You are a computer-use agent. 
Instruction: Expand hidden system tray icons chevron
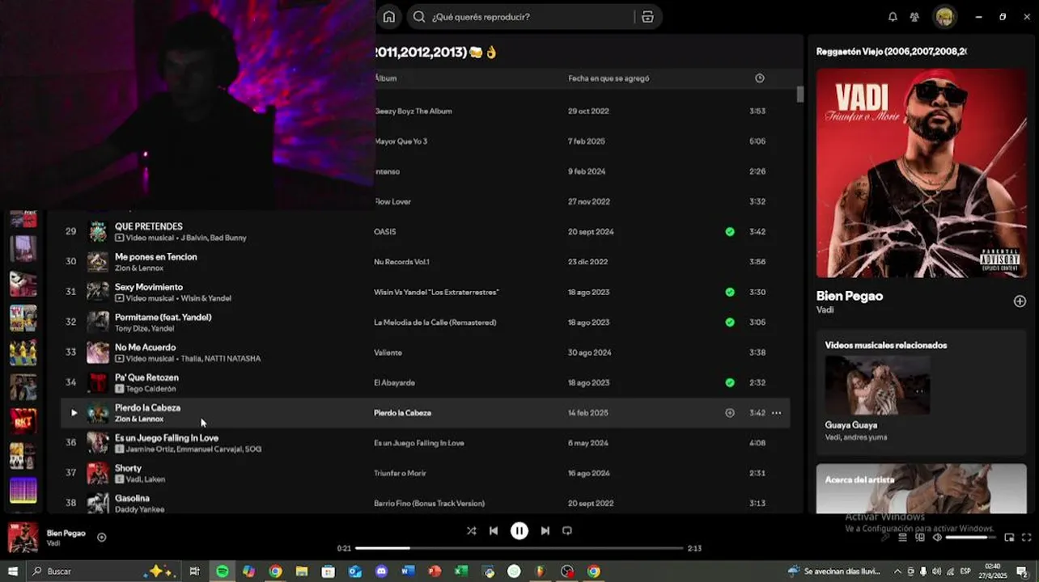point(897,571)
